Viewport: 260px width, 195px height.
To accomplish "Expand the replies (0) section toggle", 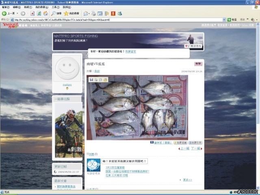I will click(x=88, y=154).
